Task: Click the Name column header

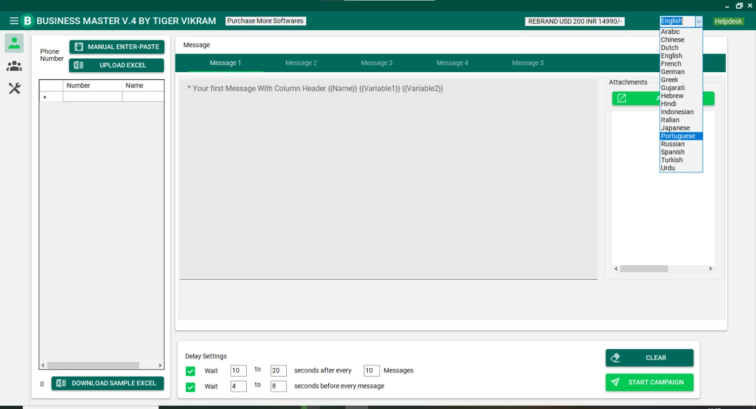Action: [143, 86]
